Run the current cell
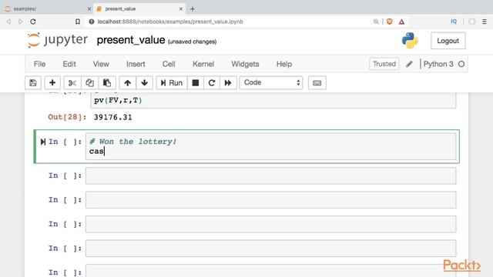 [x=172, y=83]
